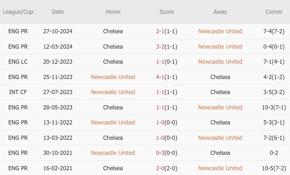Open Newcastle United link in 27-10-2024 row

coord(220,31)
